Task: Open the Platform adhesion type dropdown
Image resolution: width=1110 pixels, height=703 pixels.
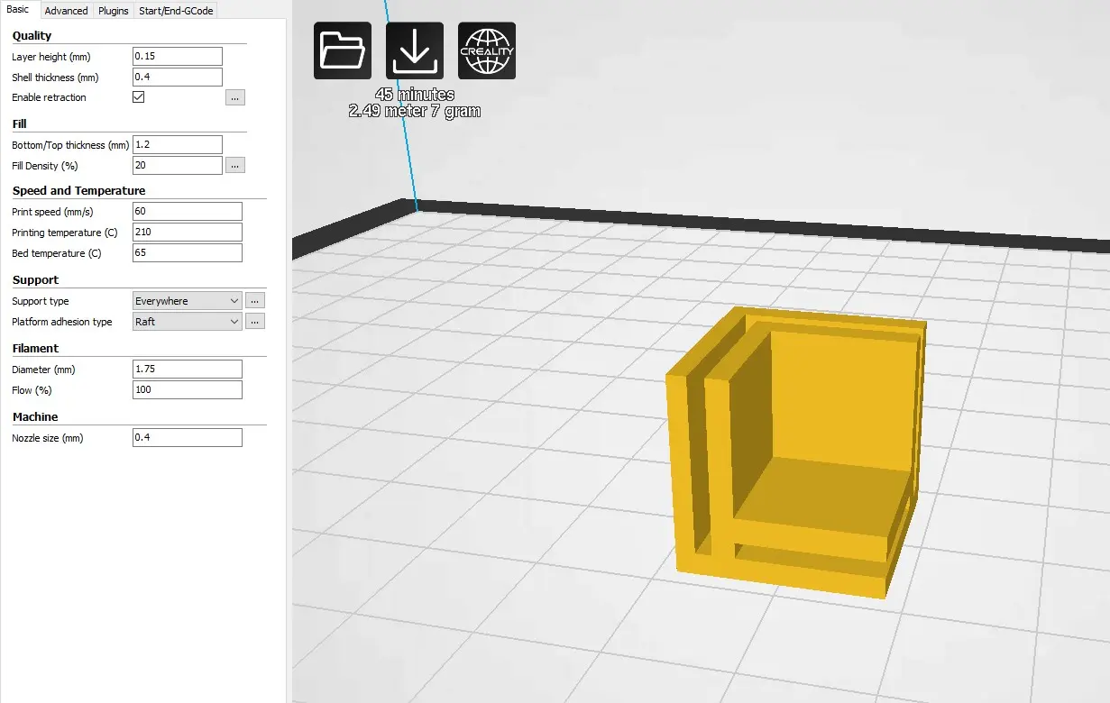Action: point(188,322)
